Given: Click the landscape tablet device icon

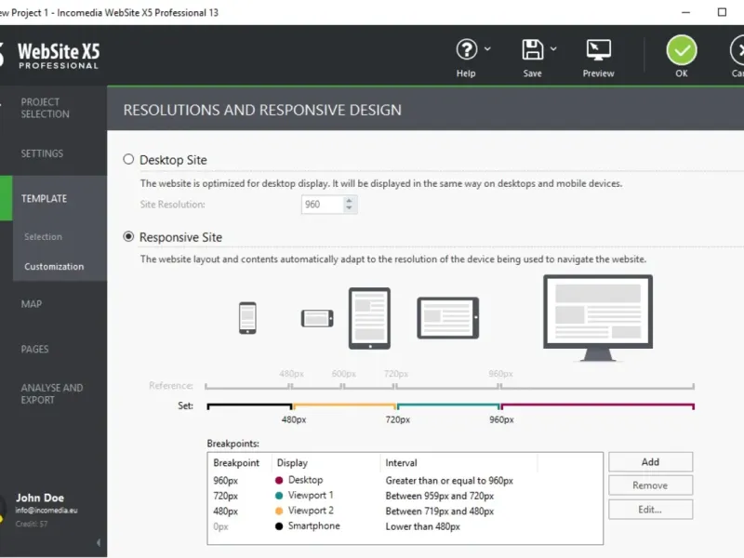Looking at the screenshot, I should (448, 318).
